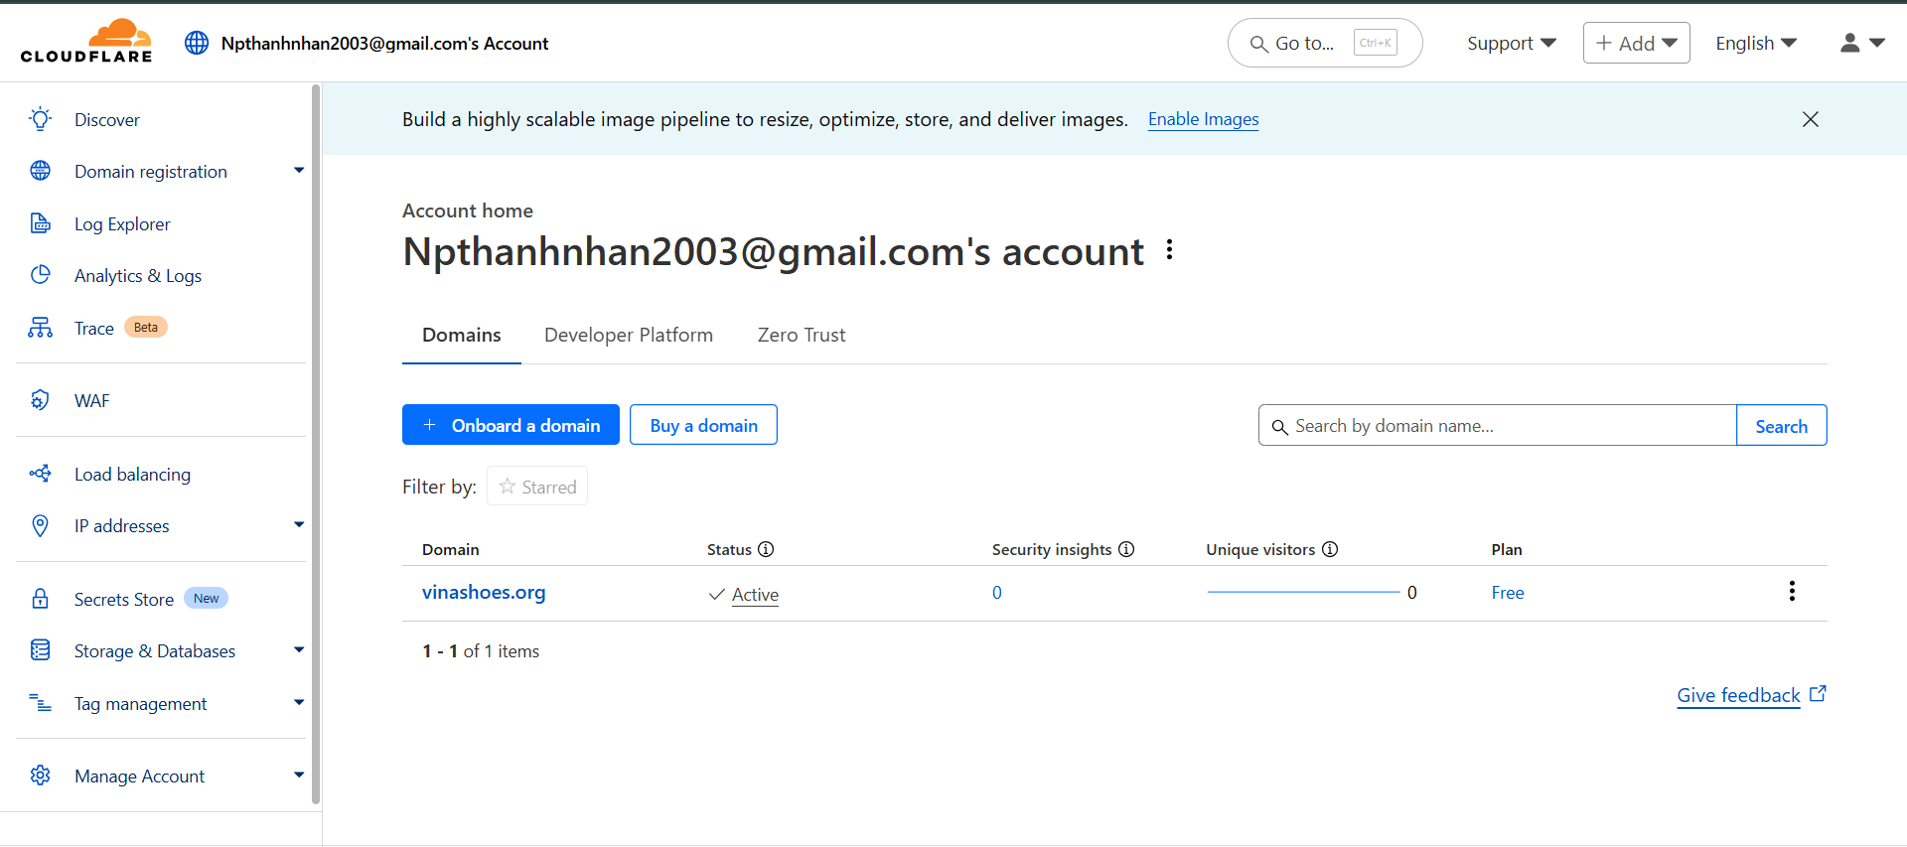
Task: Click the Search by domain name field
Action: pyautogui.click(x=1498, y=425)
